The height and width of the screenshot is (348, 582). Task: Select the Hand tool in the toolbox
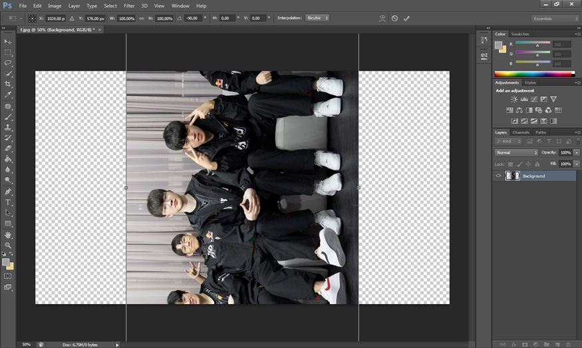[x=8, y=235]
